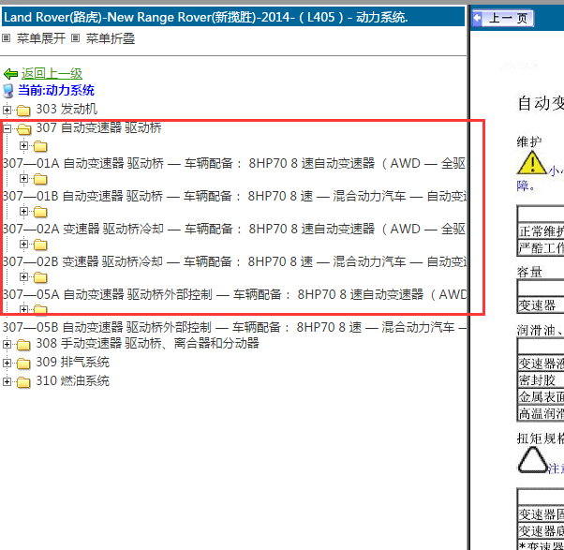Expand the plus box above 307—05A

23,276
